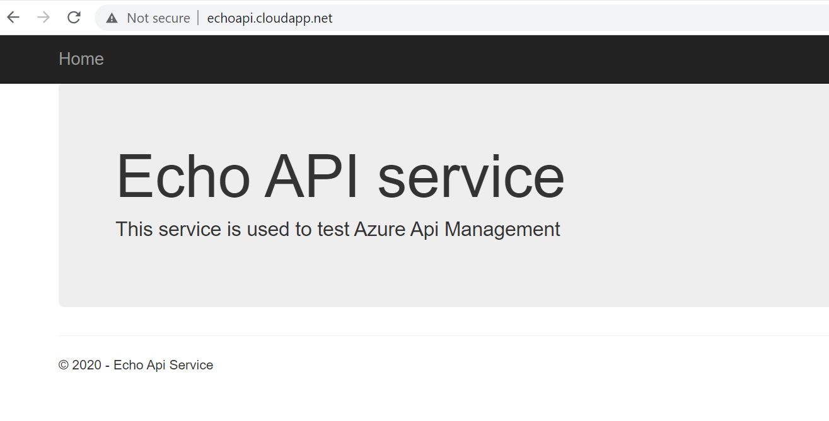Click the "2020" year in the footer
Screen dimensions: 829x421
[x=87, y=365]
